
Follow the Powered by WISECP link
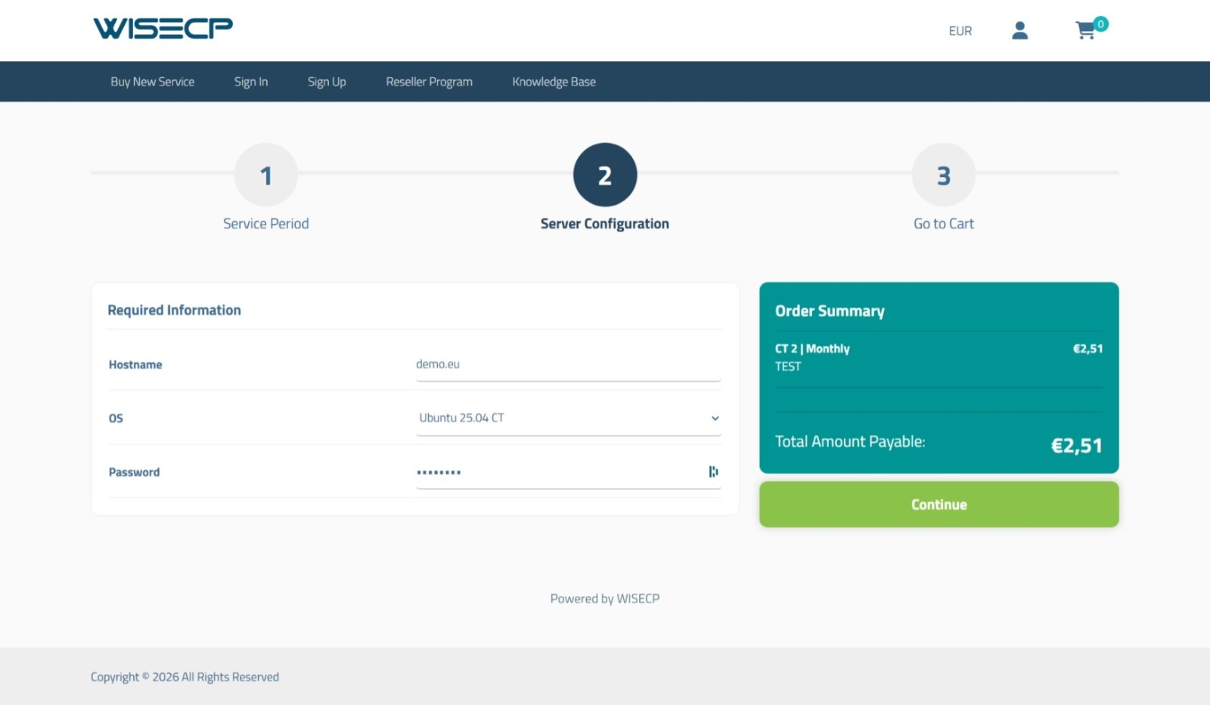(x=604, y=598)
